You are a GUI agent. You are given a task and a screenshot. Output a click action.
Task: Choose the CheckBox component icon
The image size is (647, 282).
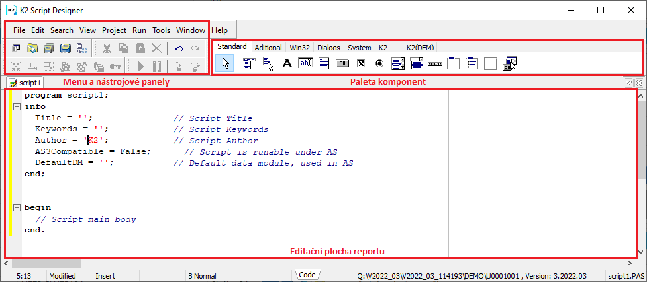pyautogui.click(x=361, y=63)
